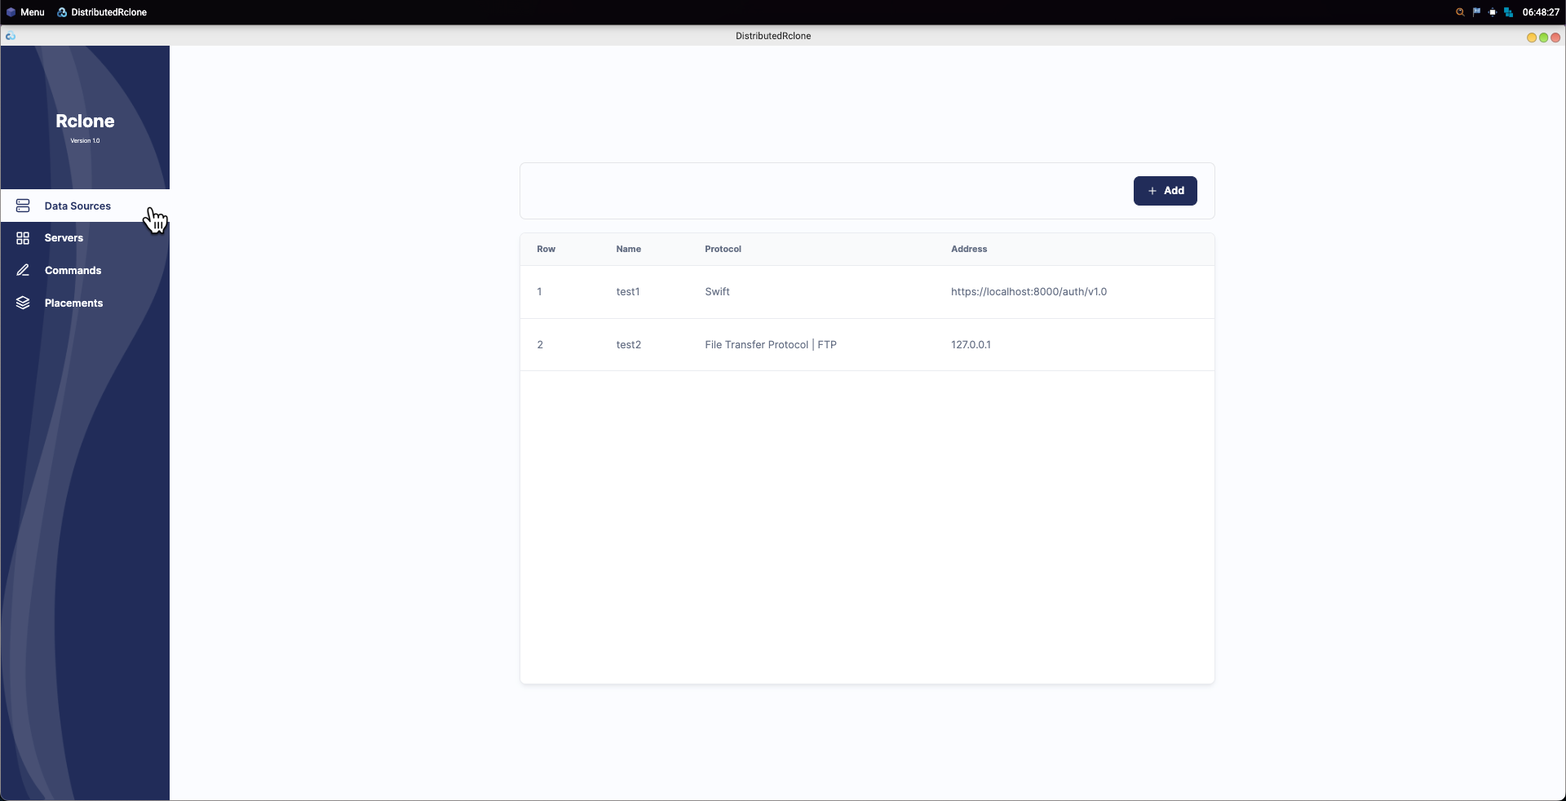Click the app icon in window title bar
Screen dimensions: 1566x801
click(x=11, y=36)
